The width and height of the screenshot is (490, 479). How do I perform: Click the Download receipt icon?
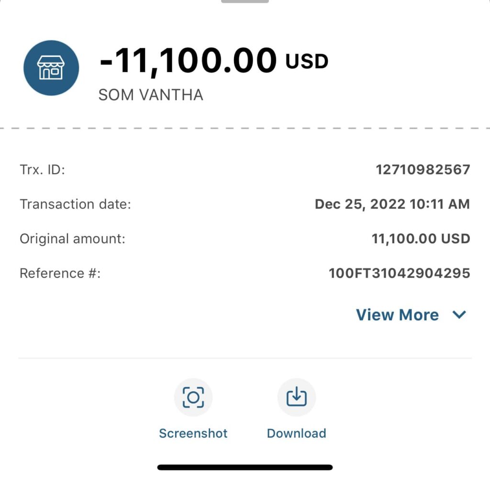click(x=296, y=397)
